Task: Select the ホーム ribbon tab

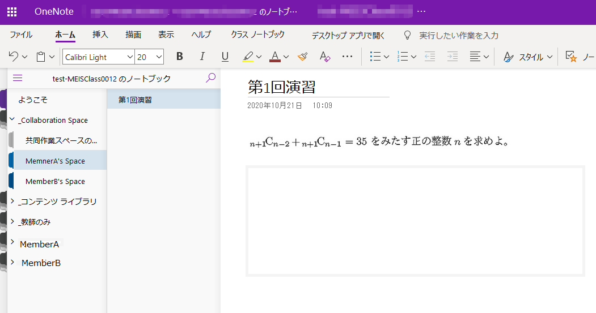Action: click(x=65, y=35)
